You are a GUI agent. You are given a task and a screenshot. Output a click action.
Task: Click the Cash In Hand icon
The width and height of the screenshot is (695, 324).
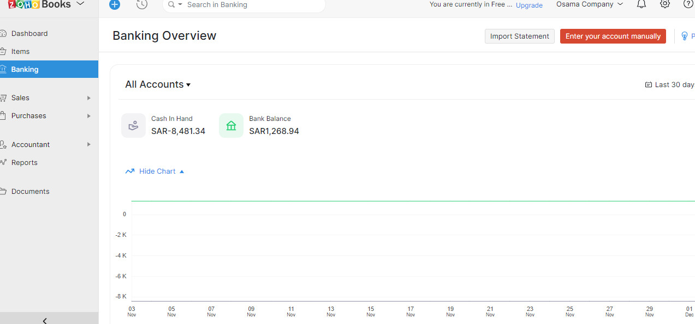click(x=133, y=126)
